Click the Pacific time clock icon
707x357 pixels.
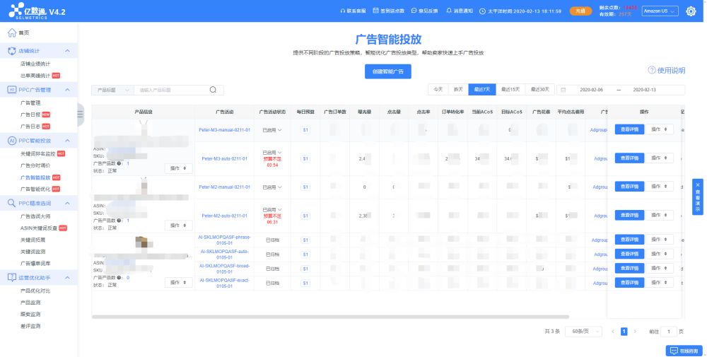click(x=482, y=11)
